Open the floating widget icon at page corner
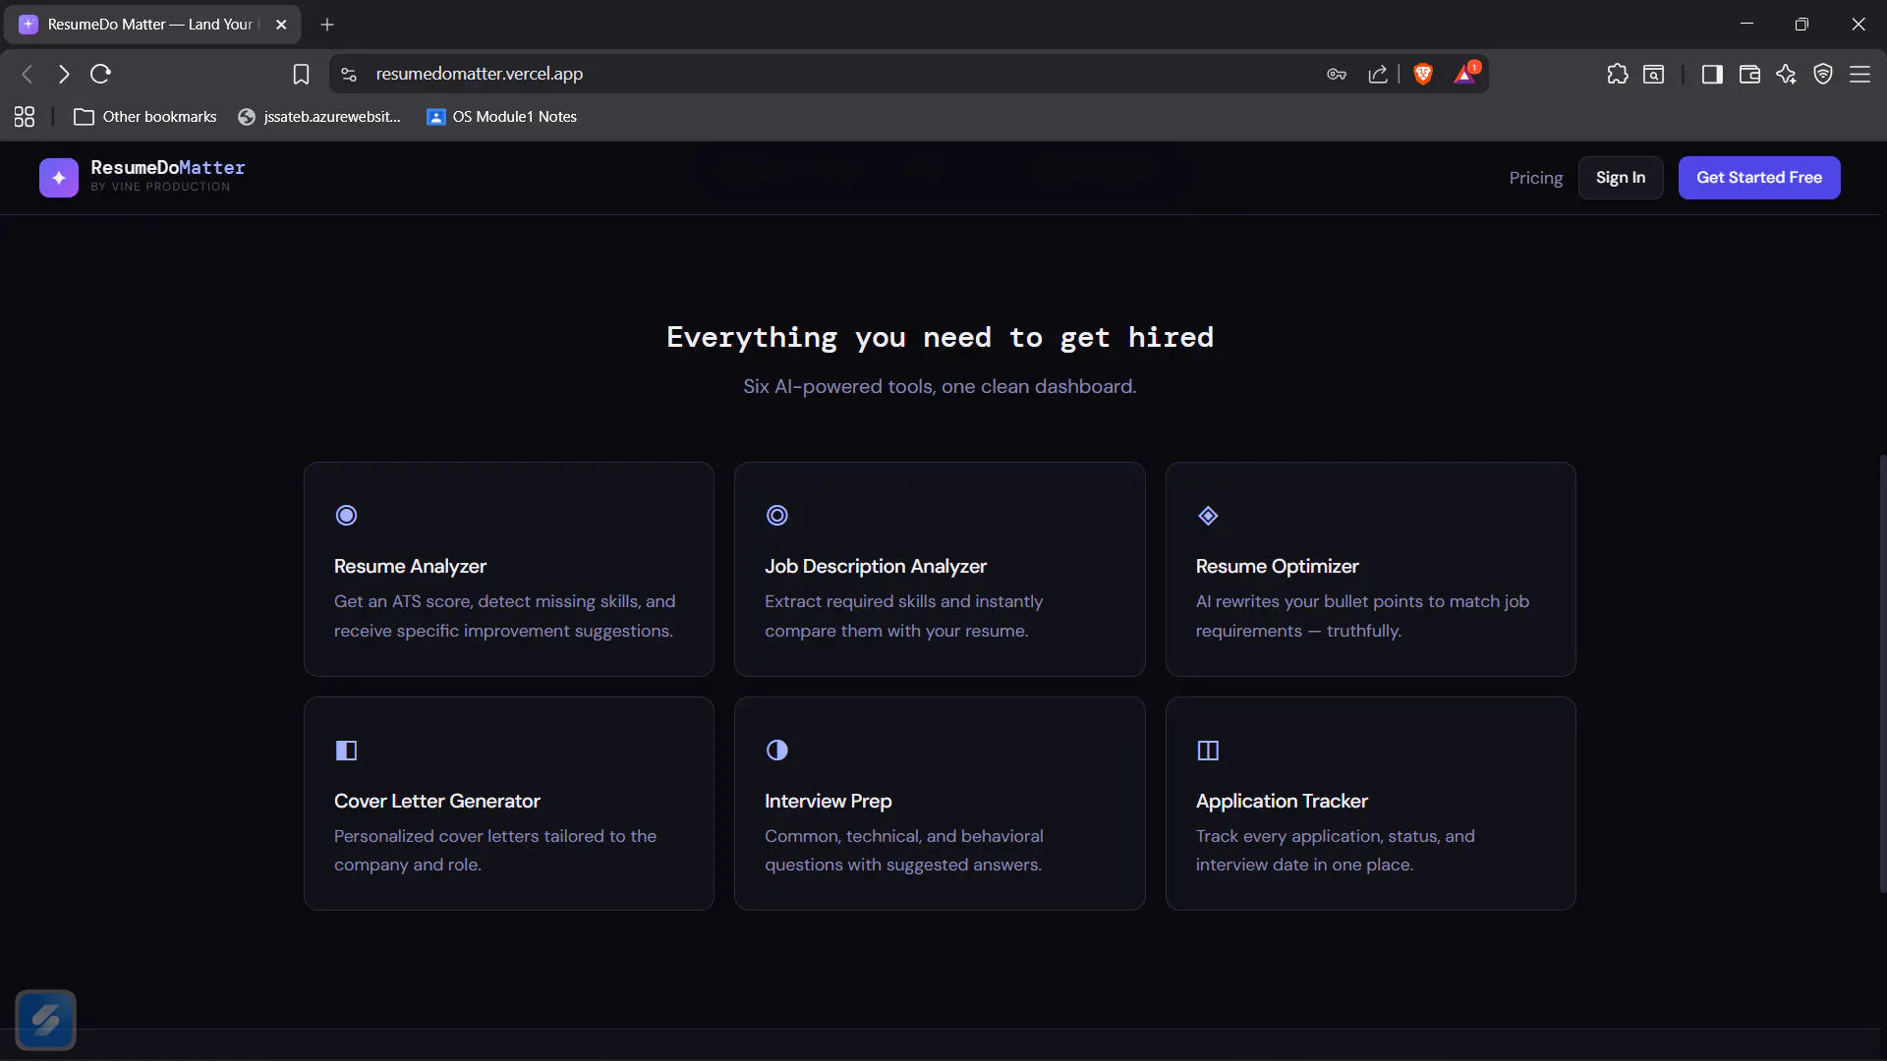Screen dimensions: 1887x1061 [x=45, y=1020]
